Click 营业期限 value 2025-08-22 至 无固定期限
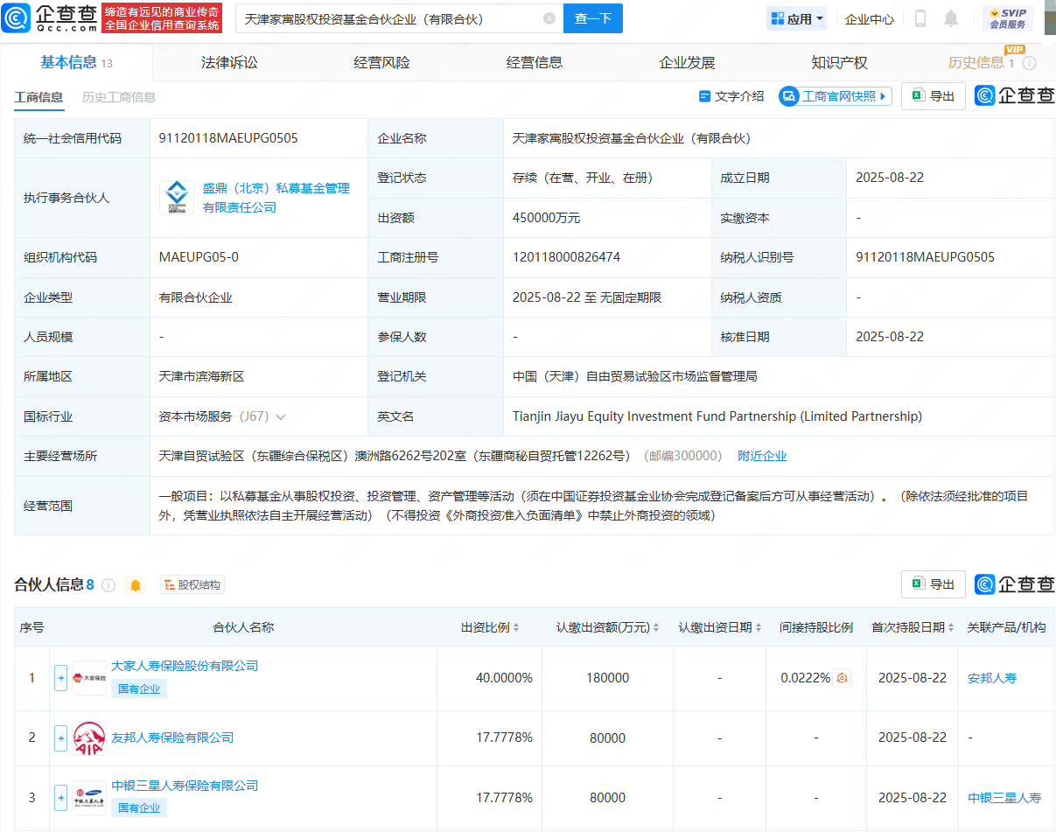Image resolution: width=1056 pixels, height=832 pixels. click(587, 297)
